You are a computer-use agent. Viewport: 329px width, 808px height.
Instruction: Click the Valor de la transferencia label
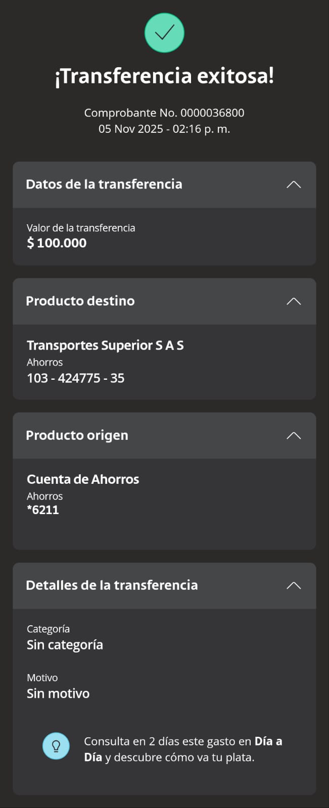click(81, 228)
